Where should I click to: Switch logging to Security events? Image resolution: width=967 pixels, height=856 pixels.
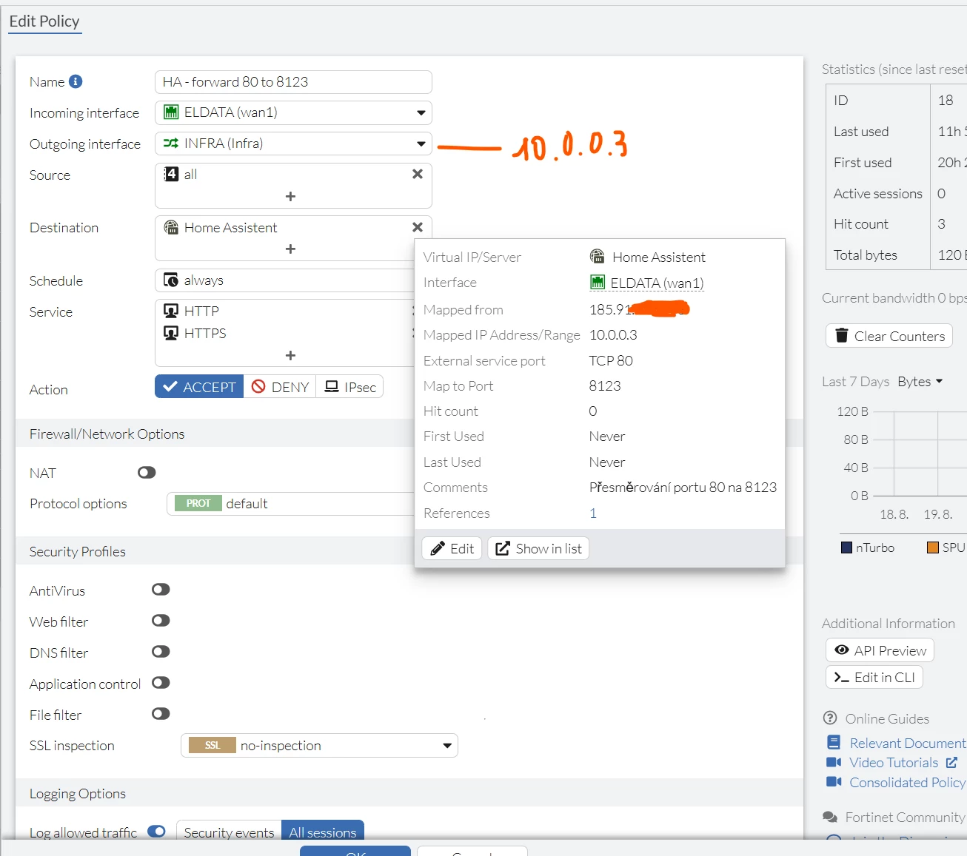point(229,832)
